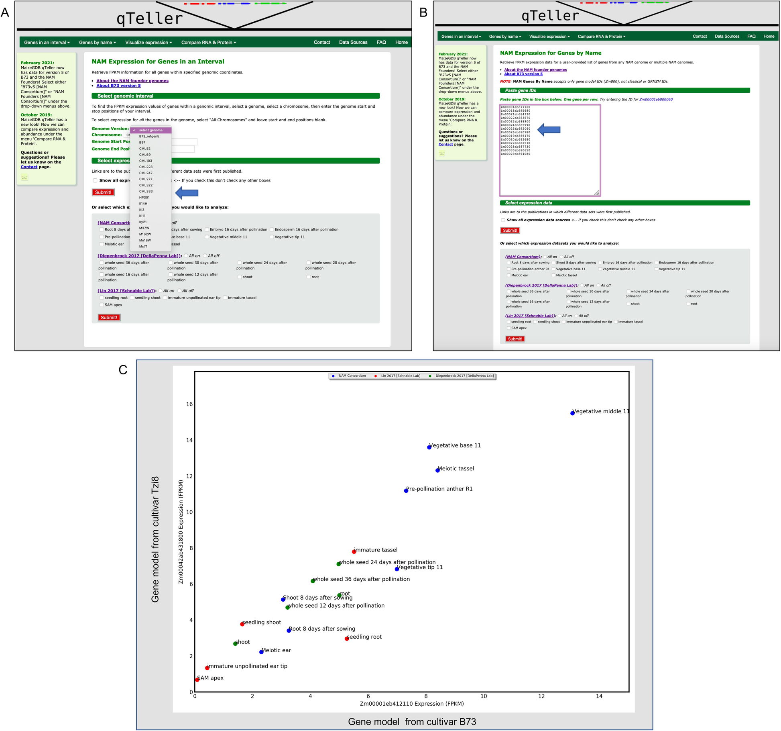Viewport: 781px width, 731px height.
Task: Follow the sidebar Contact link in panel B
Action: (x=445, y=145)
